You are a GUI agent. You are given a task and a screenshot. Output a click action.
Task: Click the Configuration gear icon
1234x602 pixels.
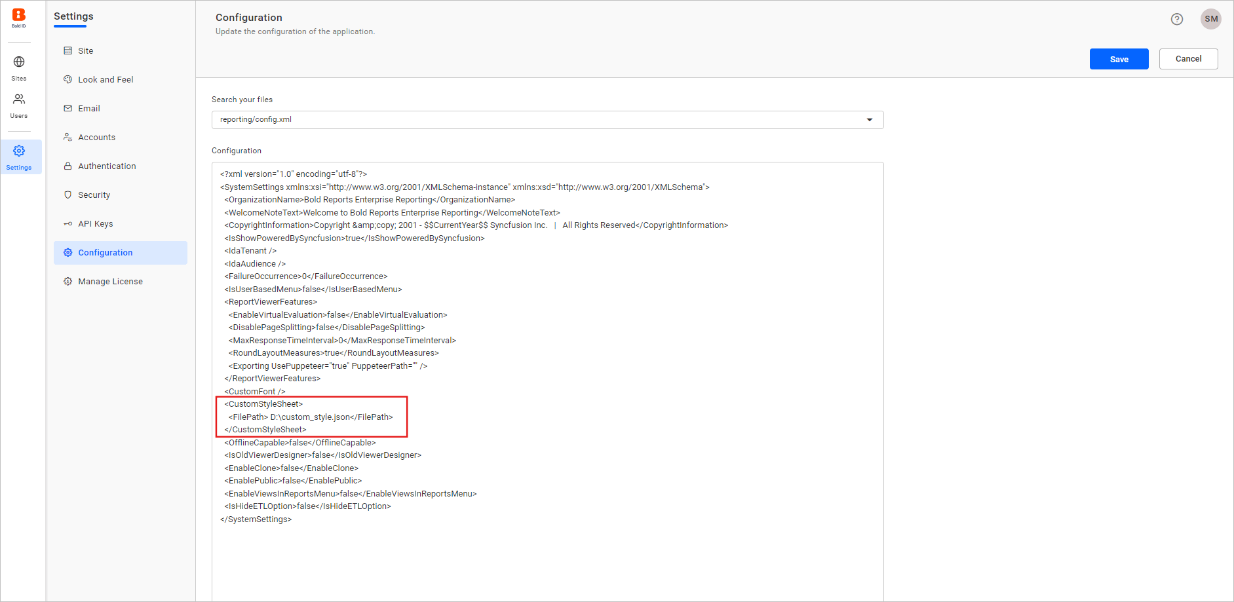pos(67,252)
